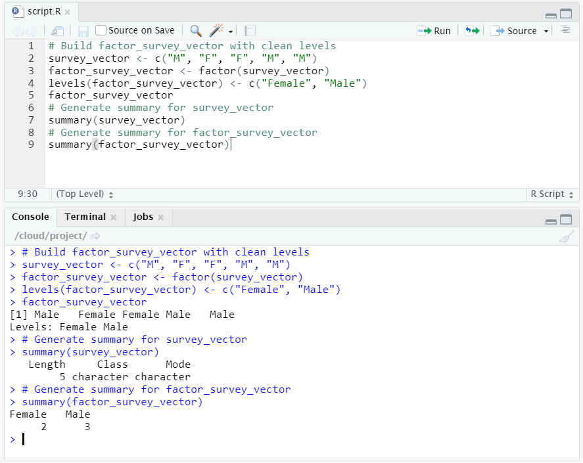Save the script using the save icon
Screen dimensions: 583x463
[83, 30]
